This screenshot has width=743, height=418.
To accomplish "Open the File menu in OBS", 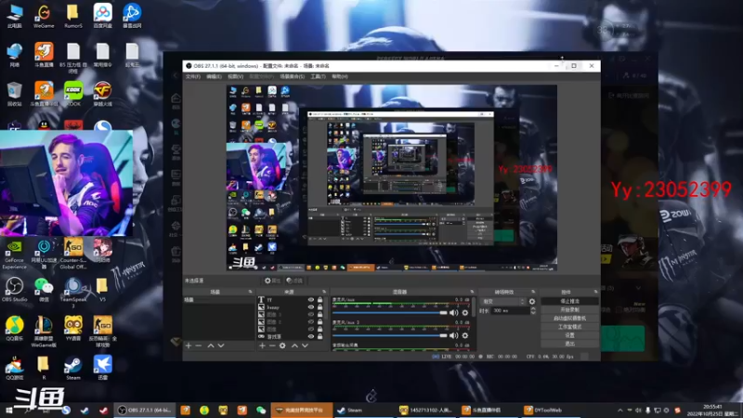I will click(193, 76).
